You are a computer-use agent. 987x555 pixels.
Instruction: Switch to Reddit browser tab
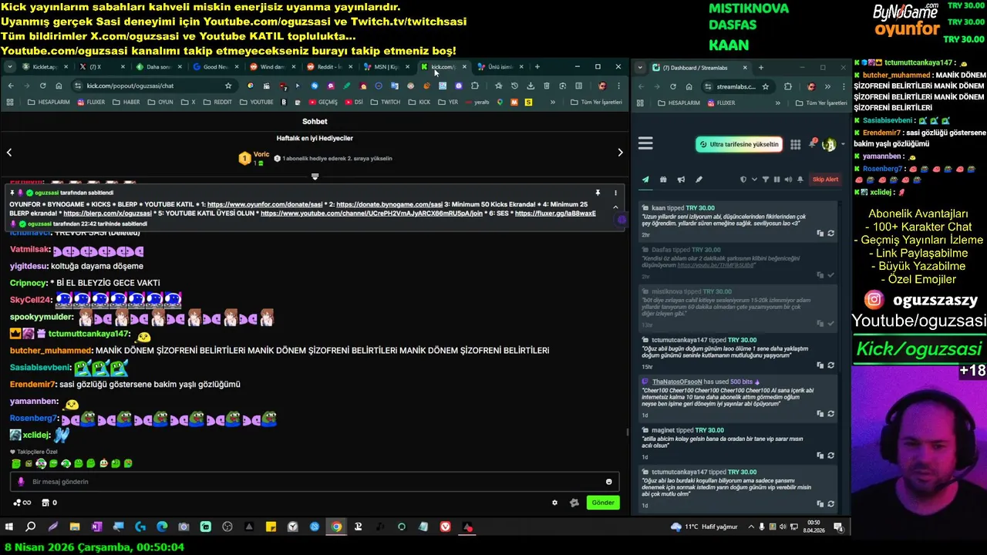pos(328,67)
